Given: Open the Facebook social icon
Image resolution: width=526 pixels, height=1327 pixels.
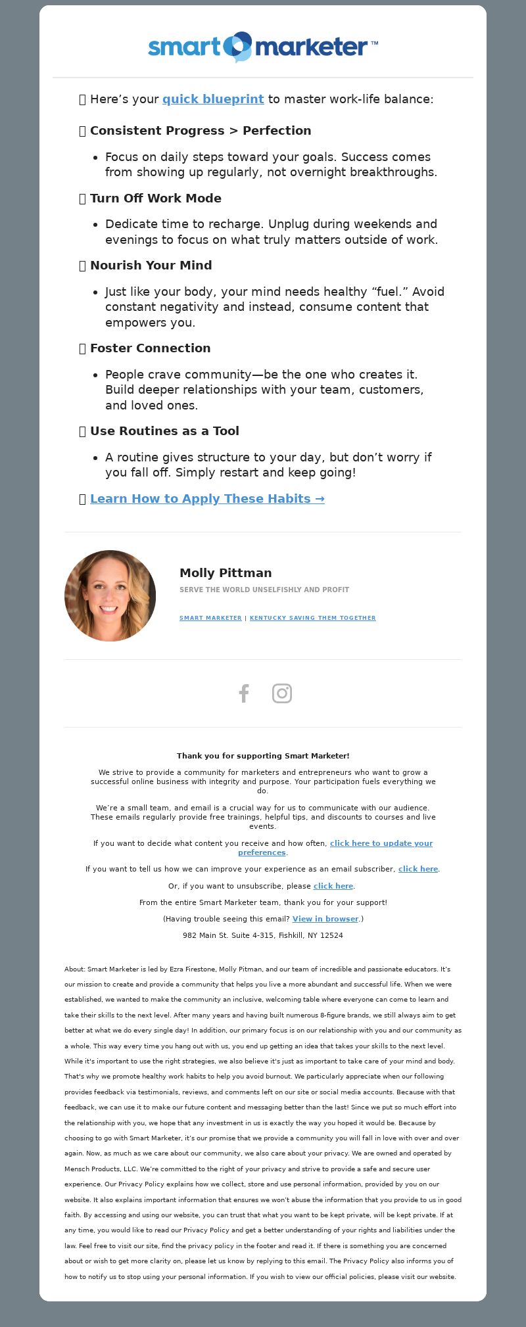Looking at the screenshot, I should 244,693.
